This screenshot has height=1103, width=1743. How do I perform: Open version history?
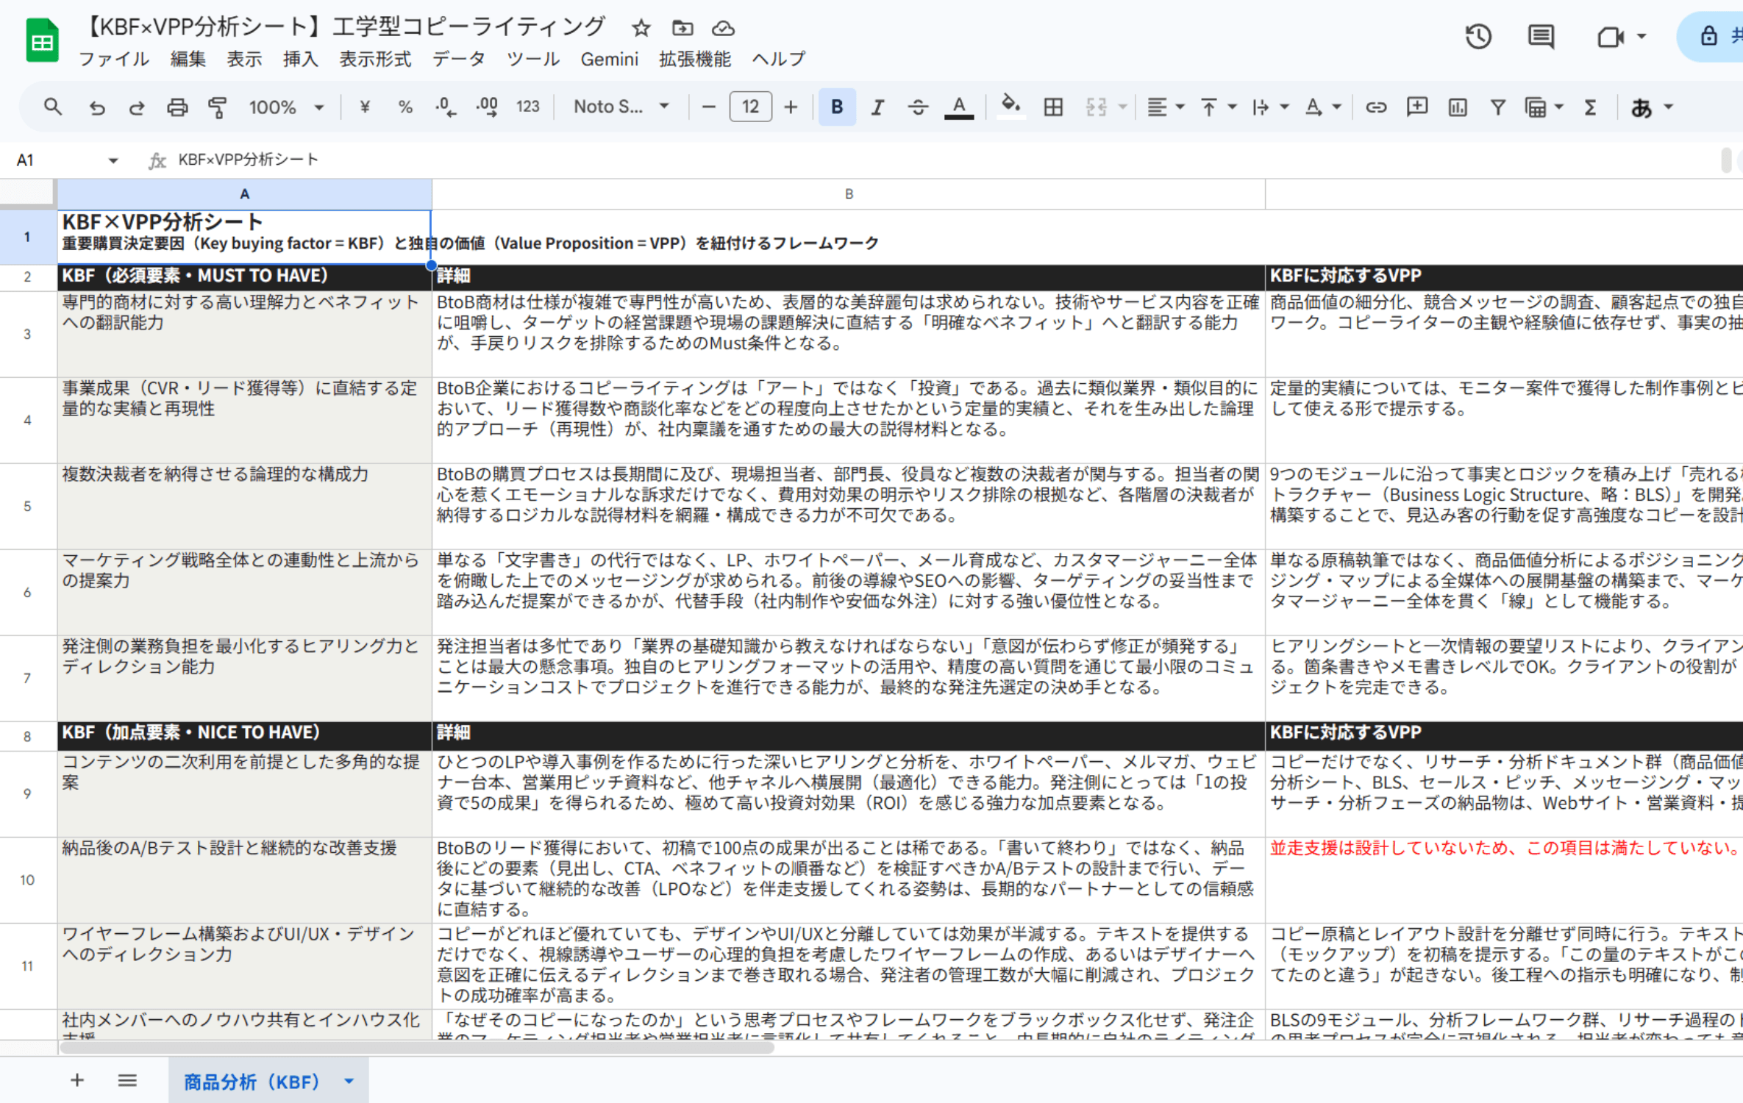click(x=1478, y=36)
